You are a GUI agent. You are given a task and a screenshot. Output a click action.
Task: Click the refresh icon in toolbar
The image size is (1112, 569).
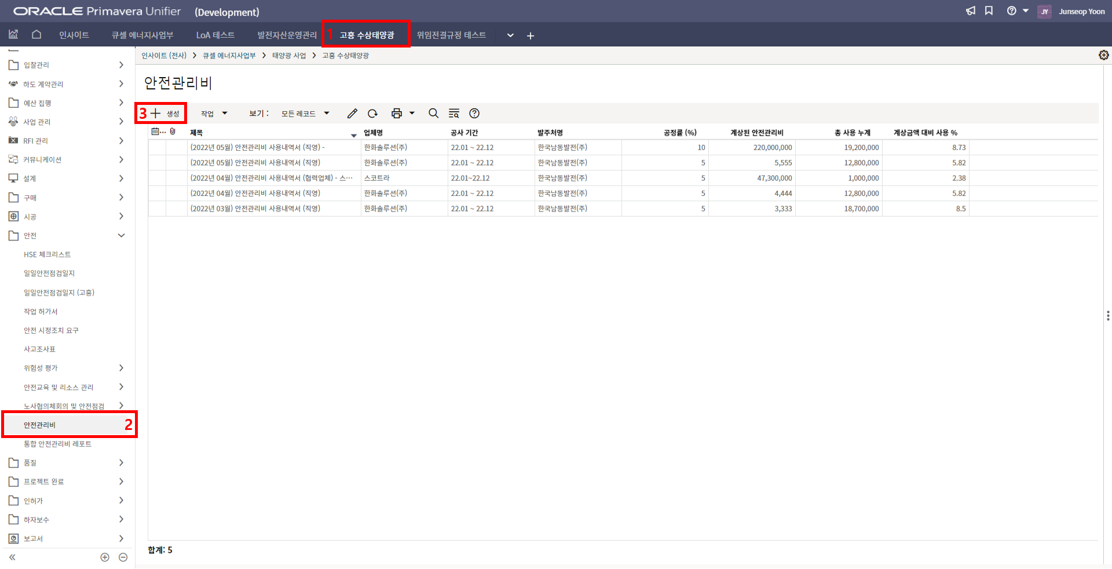click(373, 114)
